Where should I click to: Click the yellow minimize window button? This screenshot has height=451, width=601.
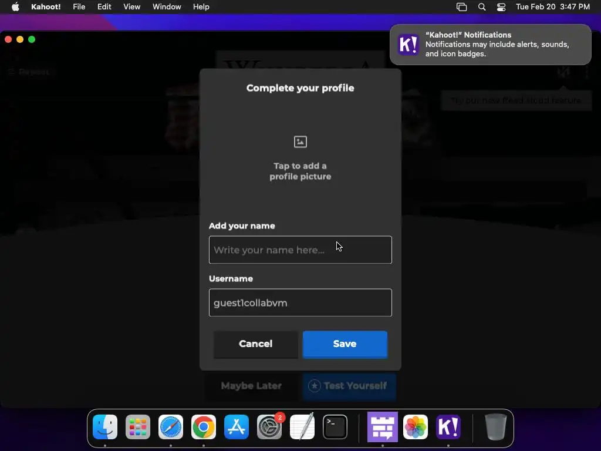[x=20, y=39]
